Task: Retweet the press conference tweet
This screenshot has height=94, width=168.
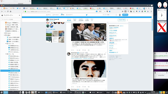Action: click(x=77, y=50)
